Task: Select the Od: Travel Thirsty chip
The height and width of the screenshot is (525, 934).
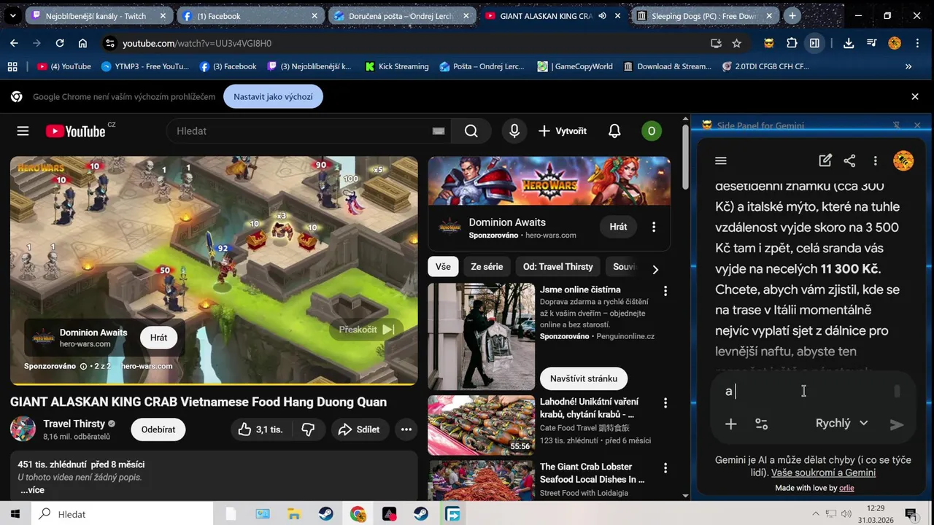Action: tap(558, 267)
